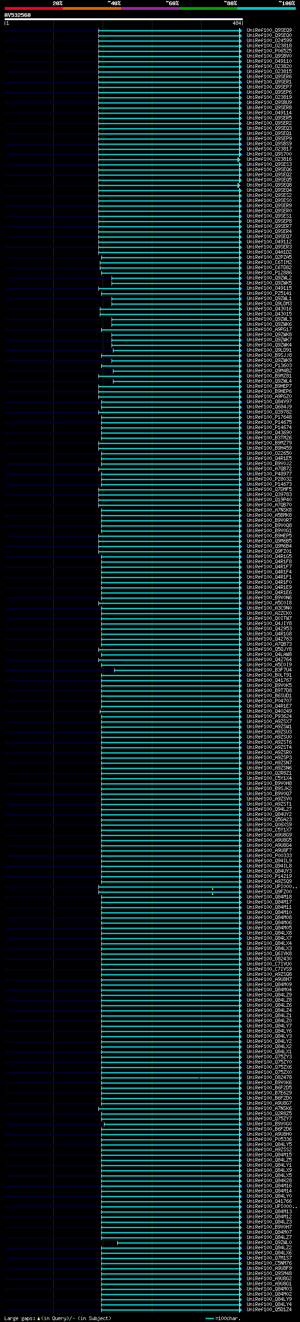Select label UniRef100_A9PG17
The image size is (300, 1322).
click(x=269, y=330)
